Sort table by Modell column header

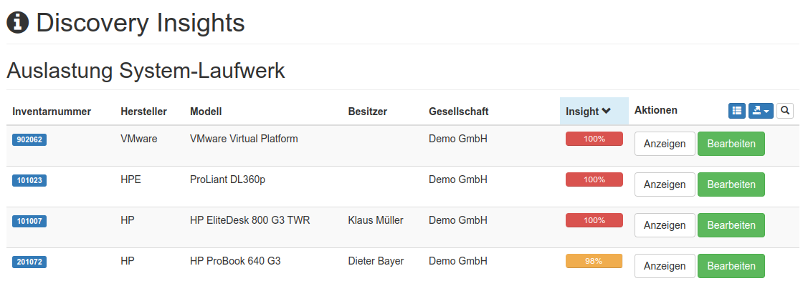pyautogui.click(x=206, y=112)
